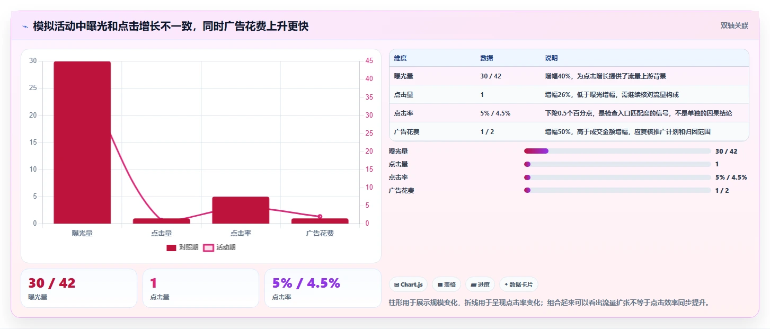This screenshot has width=770, height=329.
Task: Click the x-axis label 点击率
Action: (241, 233)
